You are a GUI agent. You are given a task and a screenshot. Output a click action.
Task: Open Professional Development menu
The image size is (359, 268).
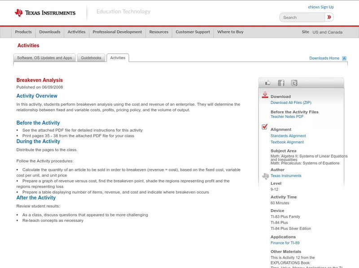117,32
